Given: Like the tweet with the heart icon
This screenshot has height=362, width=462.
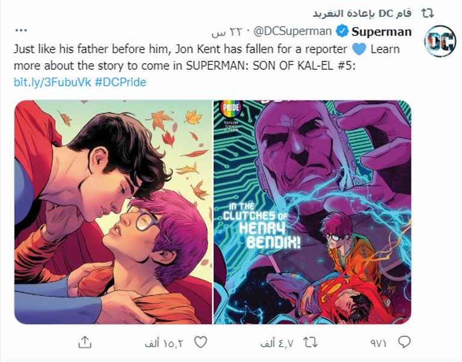Looking at the screenshot, I should pos(202,343).
